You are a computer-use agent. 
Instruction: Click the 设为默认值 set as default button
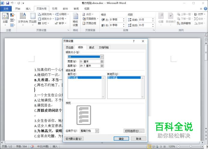coord(74,139)
